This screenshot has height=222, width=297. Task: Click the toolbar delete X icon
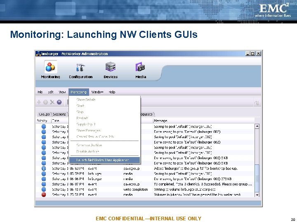pos(52,102)
